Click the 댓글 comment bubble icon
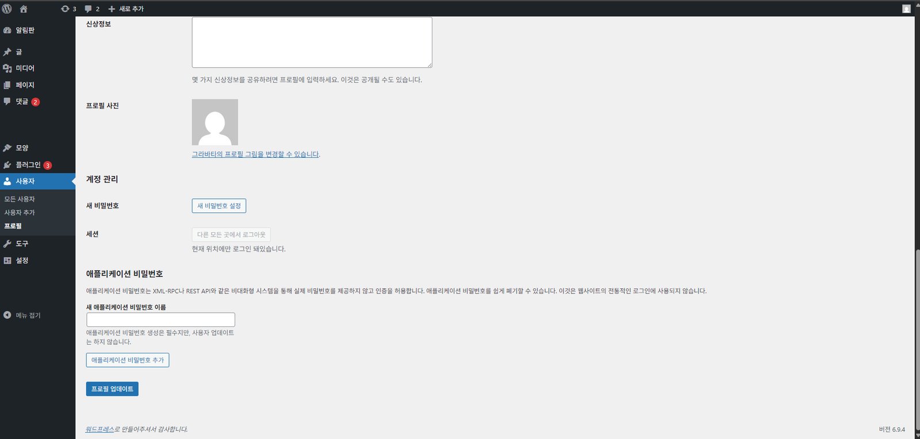Image resolution: width=920 pixels, height=439 pixels. point(7,101)
